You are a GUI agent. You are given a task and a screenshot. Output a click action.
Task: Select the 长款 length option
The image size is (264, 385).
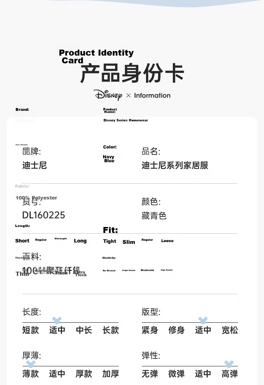point(111,330)
